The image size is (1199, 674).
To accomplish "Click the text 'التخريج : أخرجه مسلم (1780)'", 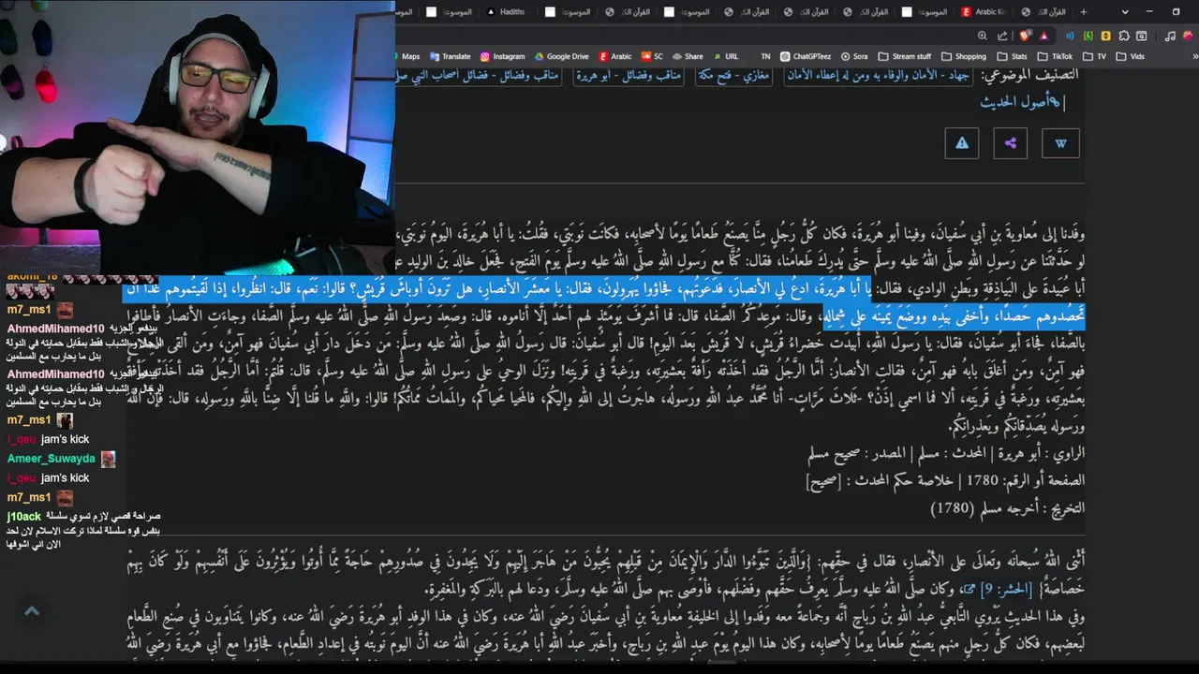I will 1007,508.
